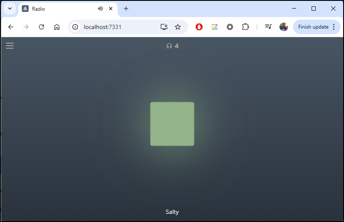Click the install app icon in address bar

coord(164,27)
